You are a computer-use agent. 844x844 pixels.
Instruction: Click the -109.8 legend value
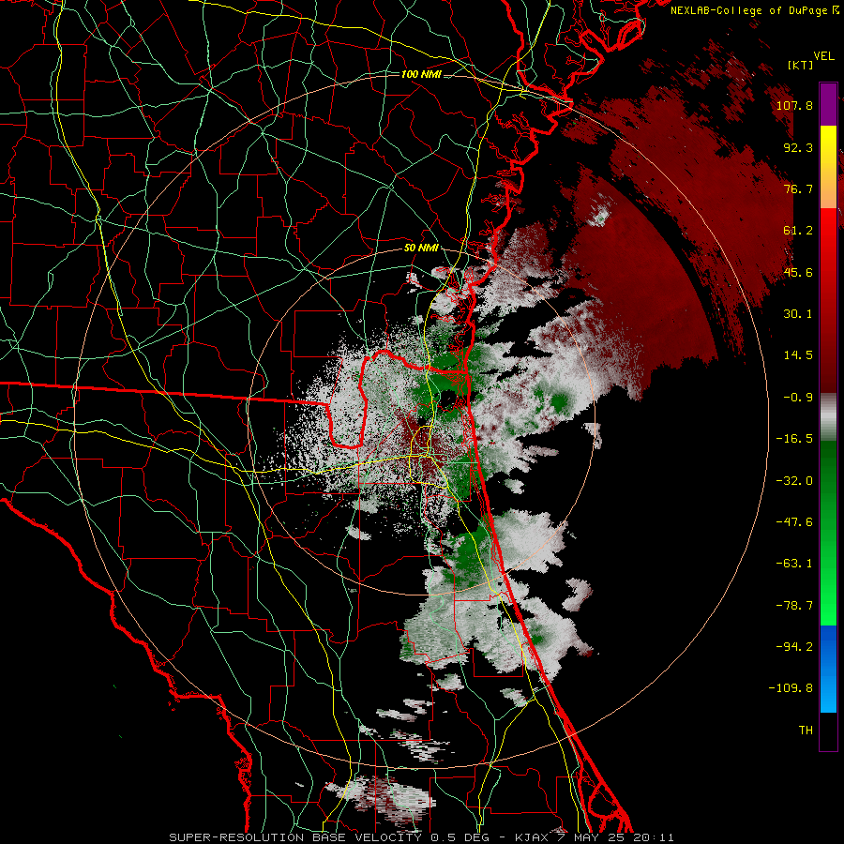coord(791,688)
